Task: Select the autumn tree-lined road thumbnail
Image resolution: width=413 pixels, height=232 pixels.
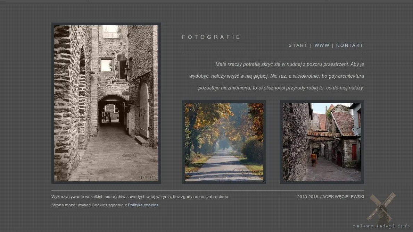Action: (x=224, y=142)
